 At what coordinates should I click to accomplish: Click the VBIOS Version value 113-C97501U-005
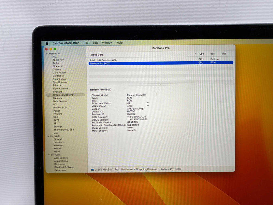click(x=138, y=119)
